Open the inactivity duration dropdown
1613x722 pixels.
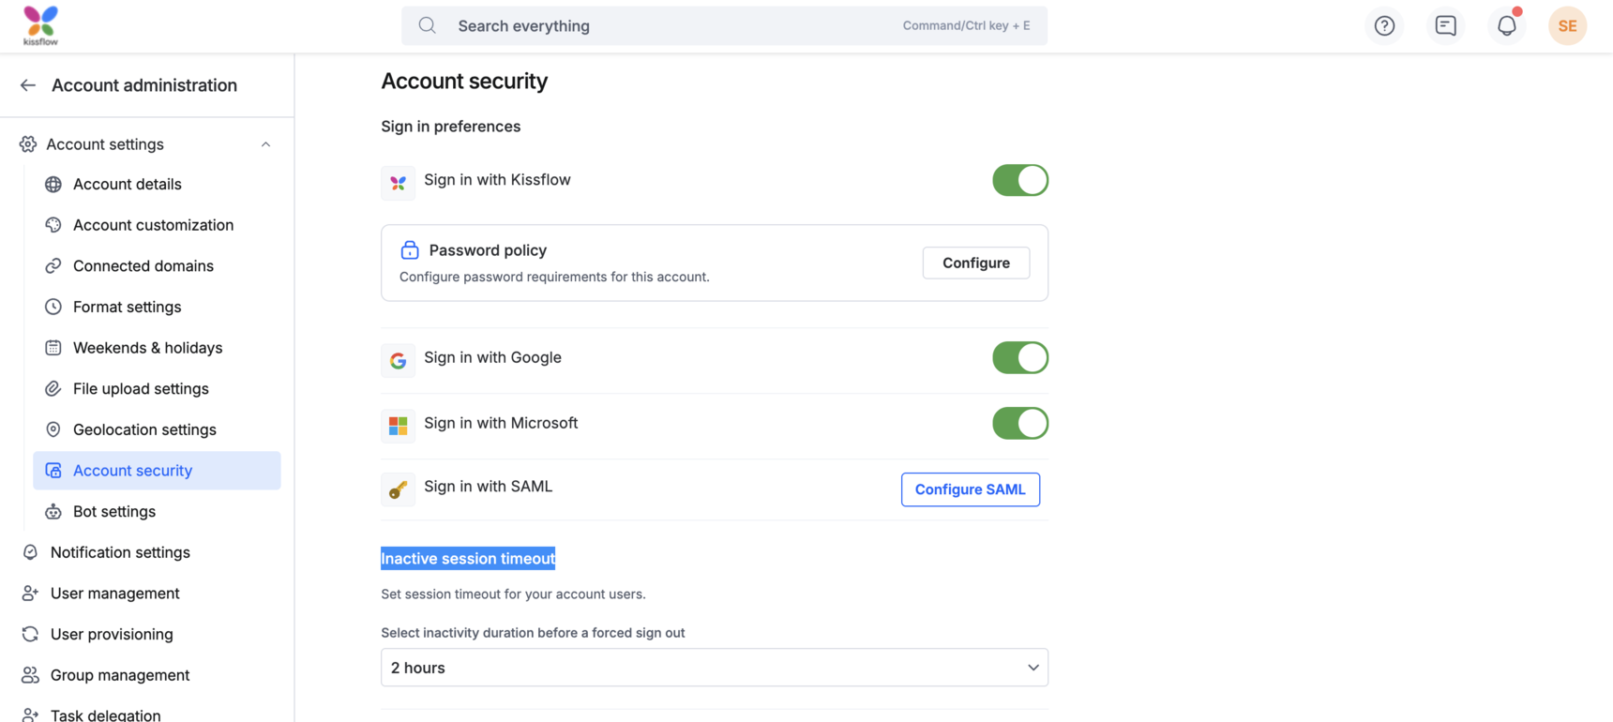(714, 668)
